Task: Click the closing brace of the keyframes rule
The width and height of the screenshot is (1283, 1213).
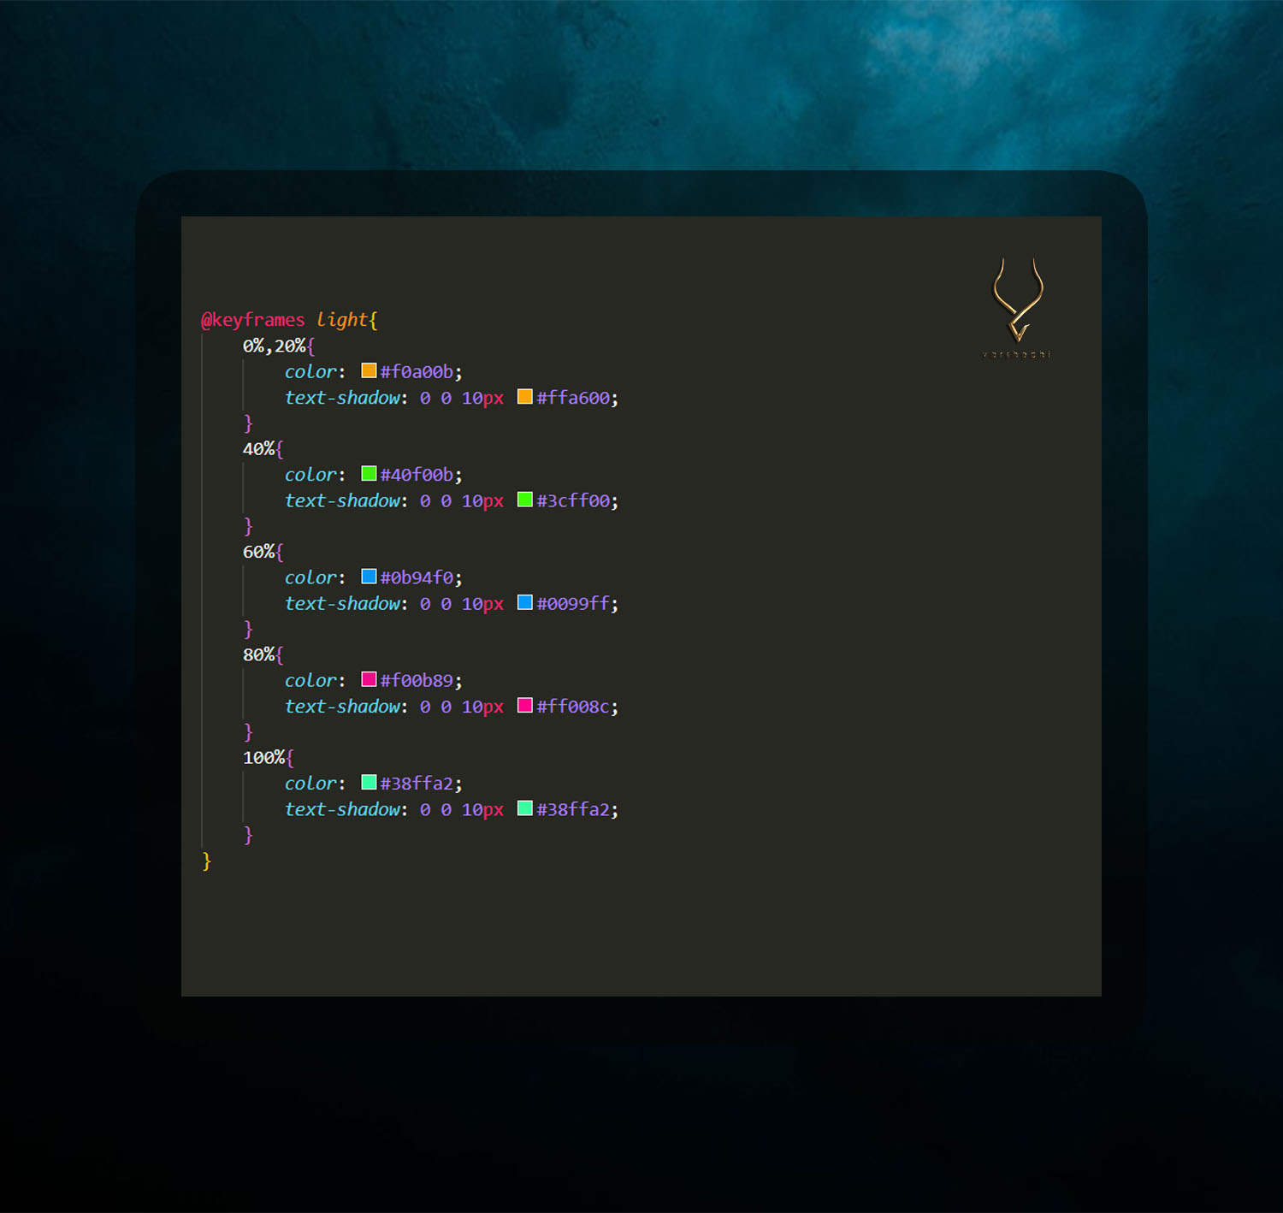Action: pos(205,861)
